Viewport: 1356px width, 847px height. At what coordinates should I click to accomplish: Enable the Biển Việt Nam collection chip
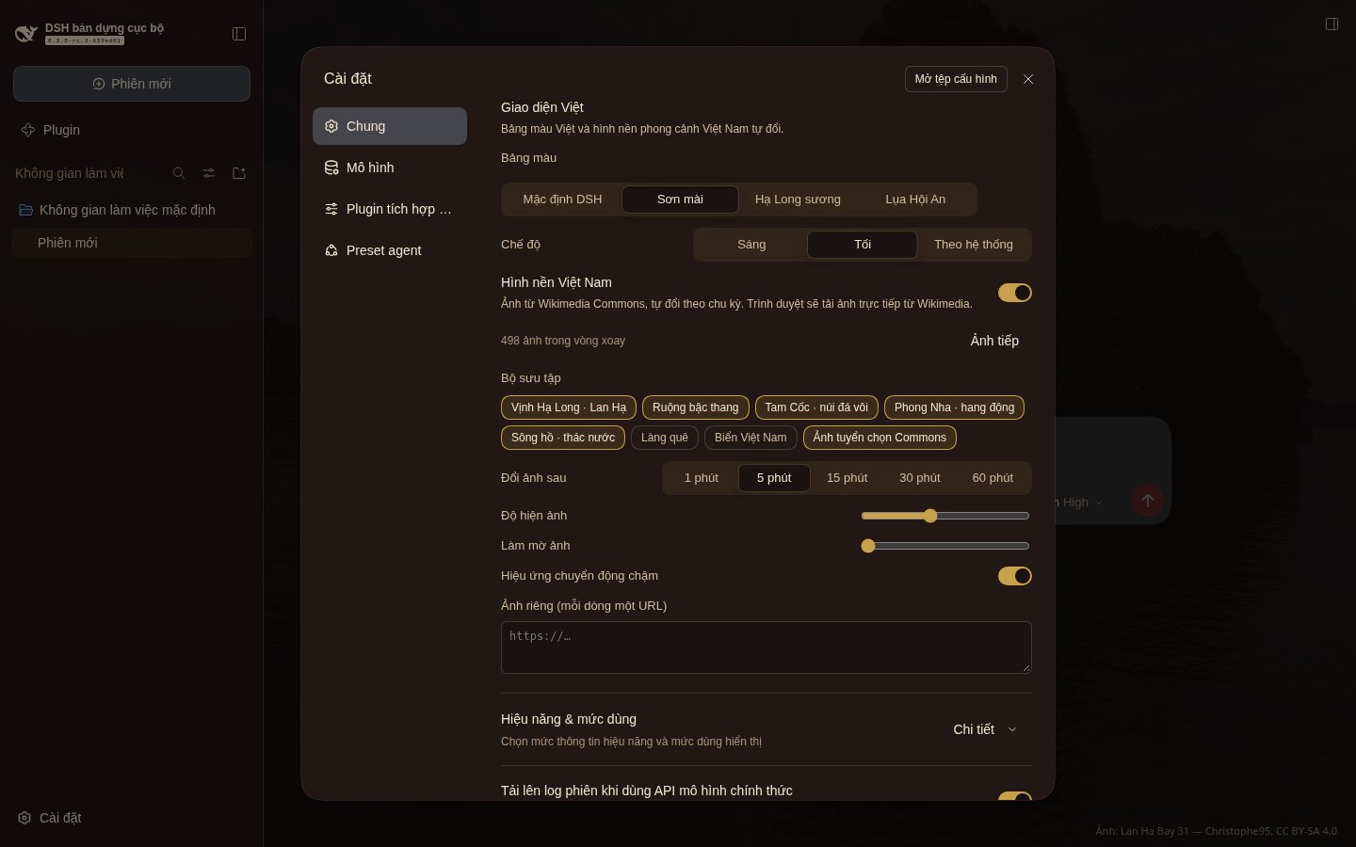(x=751, y=438)
